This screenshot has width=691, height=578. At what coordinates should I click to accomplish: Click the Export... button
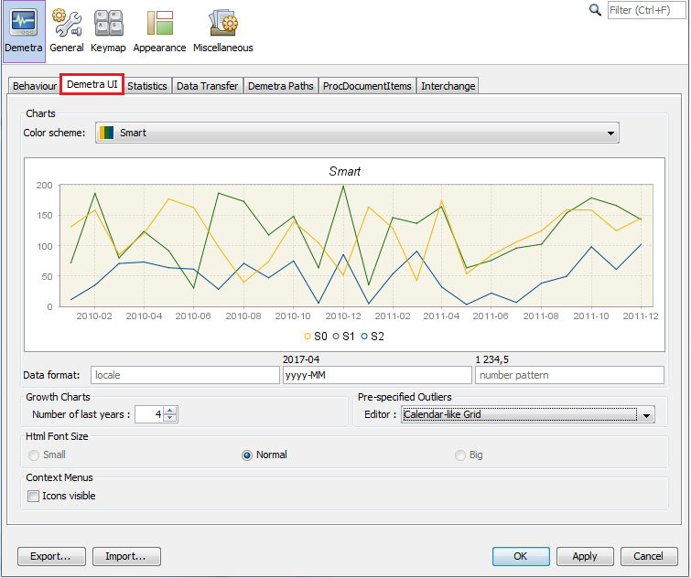[51, 556]
